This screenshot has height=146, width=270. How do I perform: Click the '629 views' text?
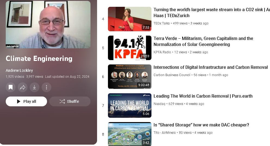(x=176, y=104)
